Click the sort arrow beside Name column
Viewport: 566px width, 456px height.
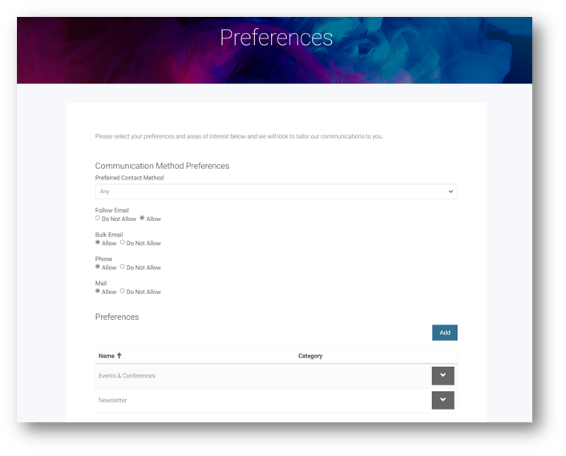(x=119, y=356)
